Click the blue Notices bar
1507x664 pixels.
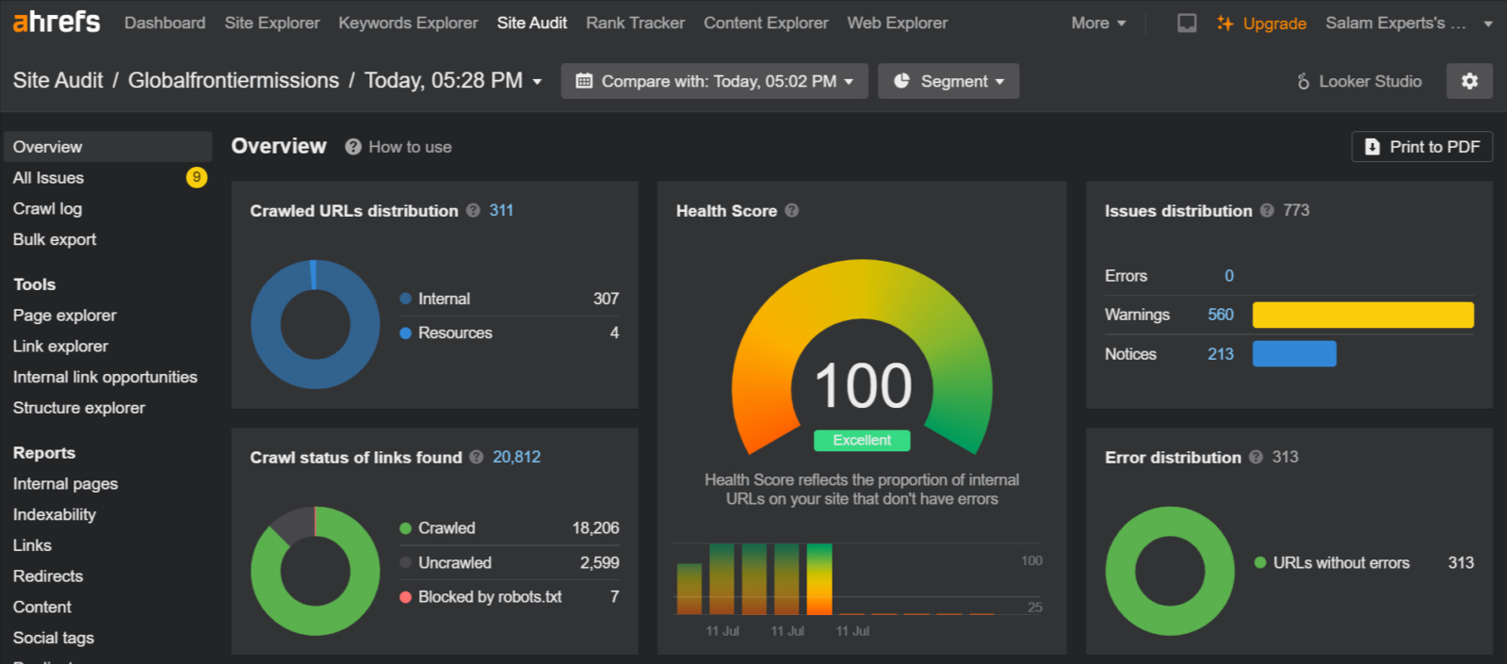click(x=1294, y=354)
